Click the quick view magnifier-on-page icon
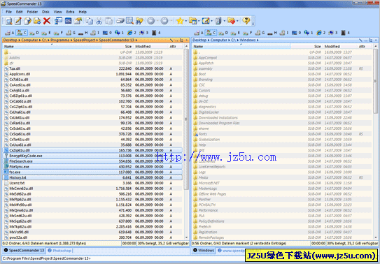The width and height of the screenshot is (380, 264). (129, 21)
